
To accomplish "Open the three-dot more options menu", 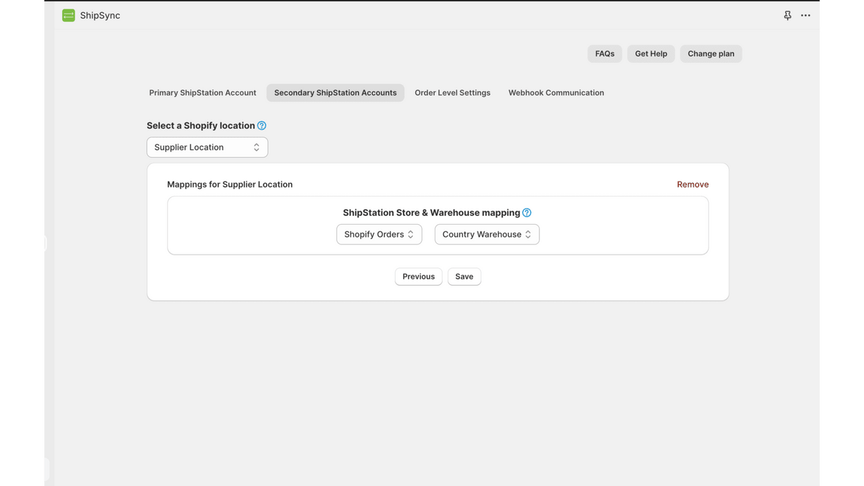I will [805, 16].
